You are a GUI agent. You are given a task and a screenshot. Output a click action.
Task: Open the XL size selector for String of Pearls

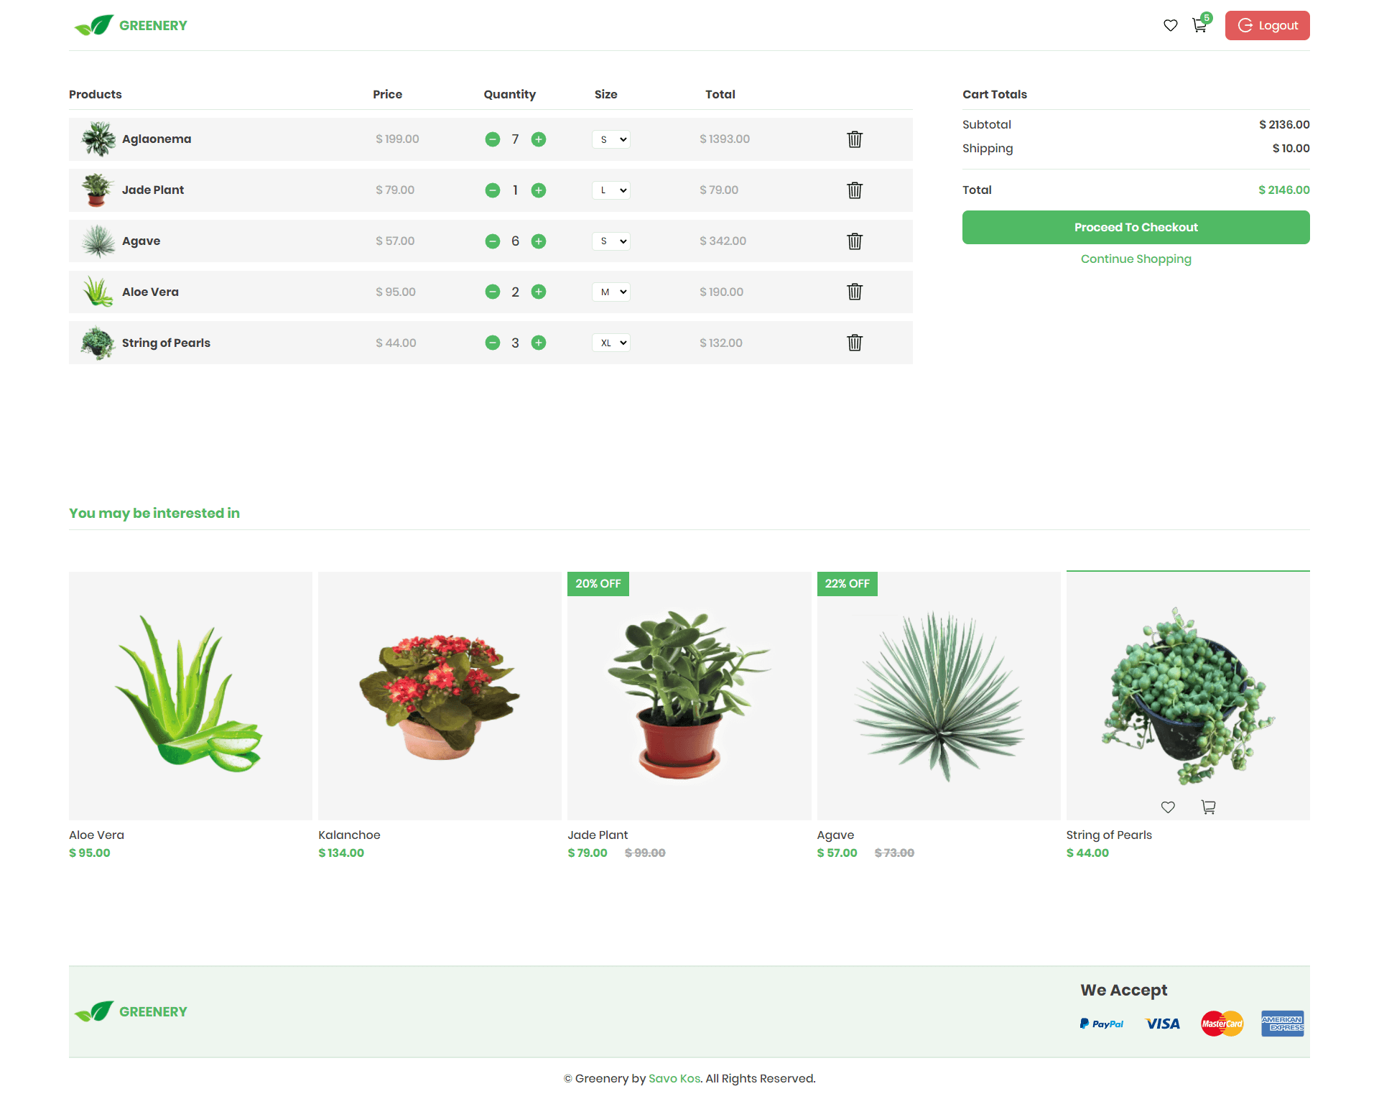(610, 343)
